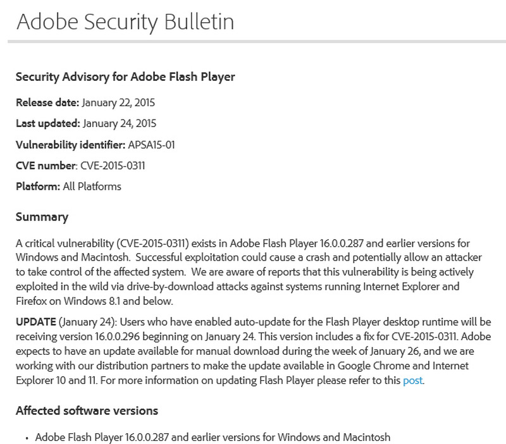
Task: Click the "Platform:" label
Action: pos(37,186)
